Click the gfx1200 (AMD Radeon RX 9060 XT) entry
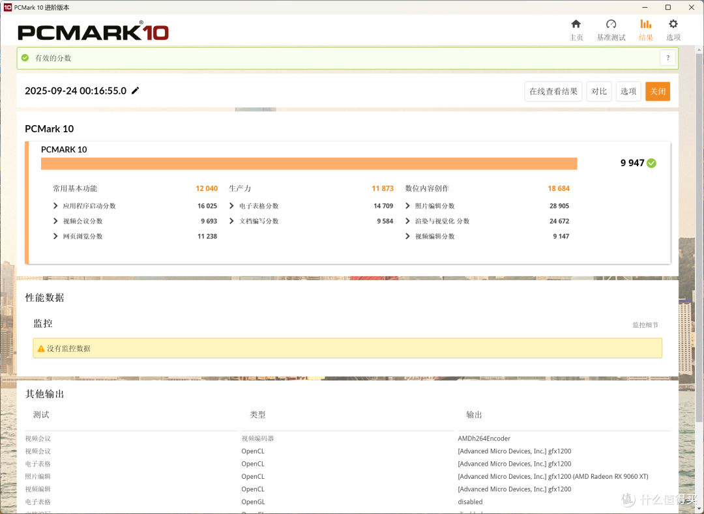Screen dimensions: 704x514 tap(553, 476)
